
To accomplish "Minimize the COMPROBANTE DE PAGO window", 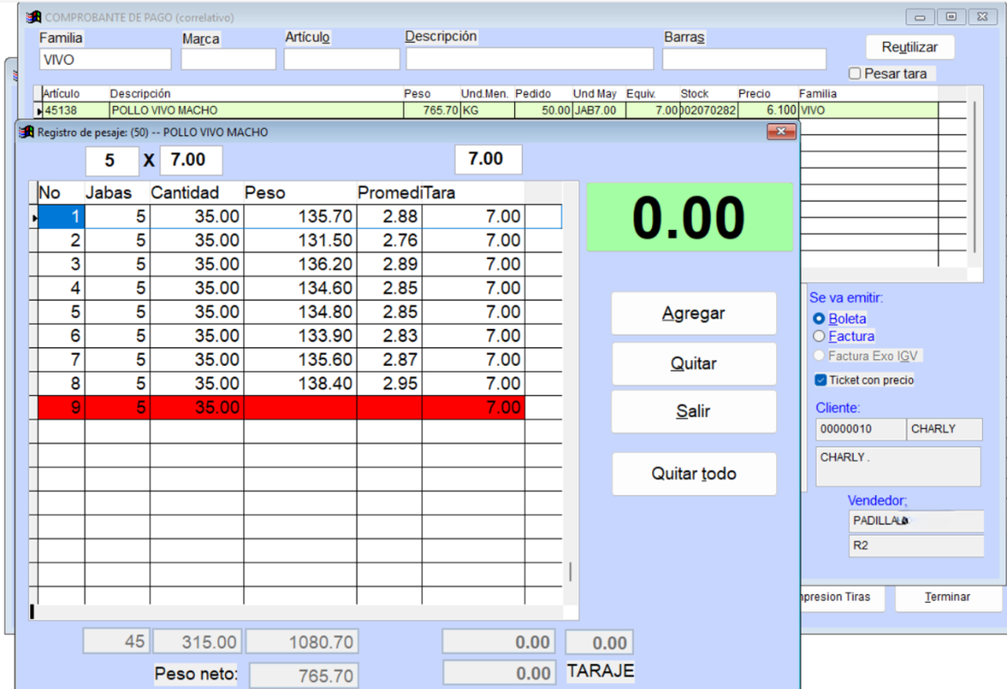I will pos(920,16).
